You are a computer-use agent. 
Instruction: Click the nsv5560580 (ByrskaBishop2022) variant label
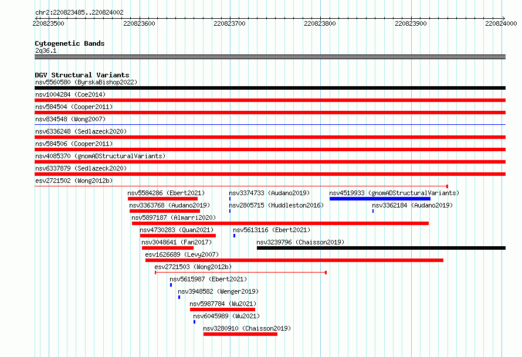86,82
